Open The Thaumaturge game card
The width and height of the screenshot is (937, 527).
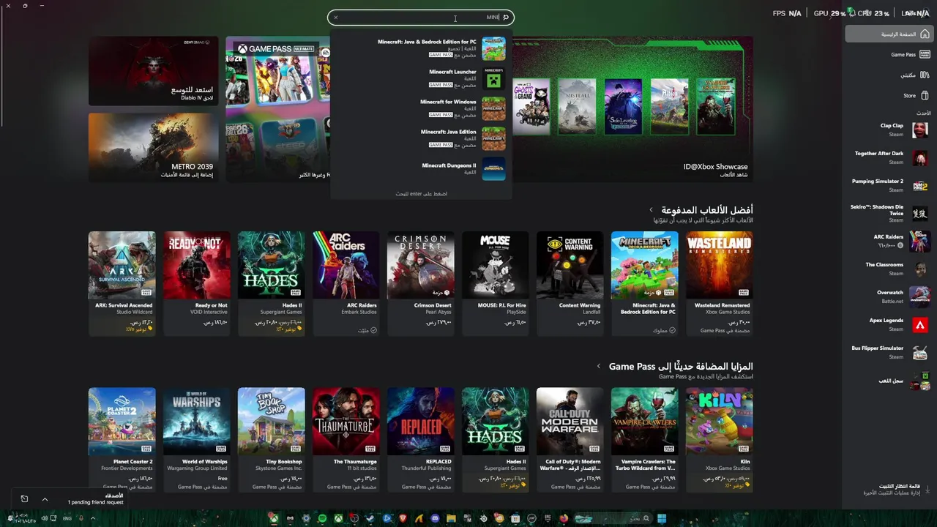(346, 439)
